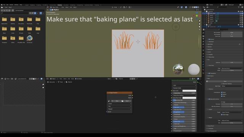Open the Linear interpolation dropdown on Image Texture

pos(119,104)
